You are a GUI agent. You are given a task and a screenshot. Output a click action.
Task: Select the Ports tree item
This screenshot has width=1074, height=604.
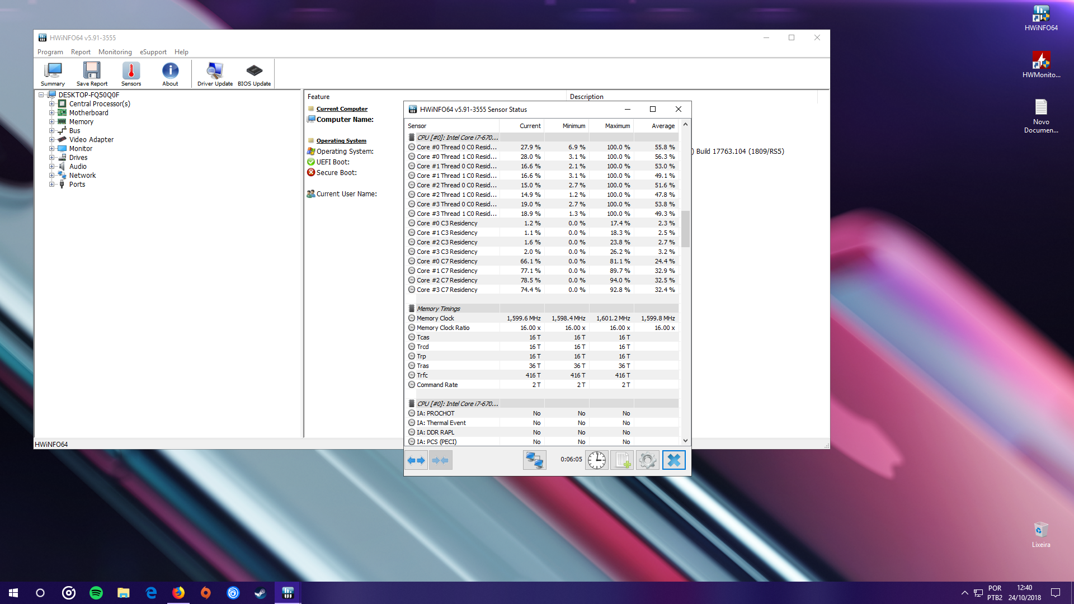click(x=77, y=185)
